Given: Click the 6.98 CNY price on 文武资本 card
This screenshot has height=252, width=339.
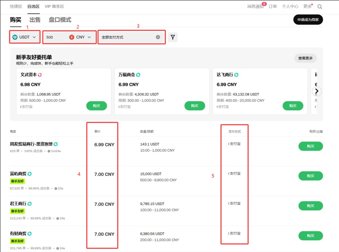Looking at the screenshot, I should (30, 84).
